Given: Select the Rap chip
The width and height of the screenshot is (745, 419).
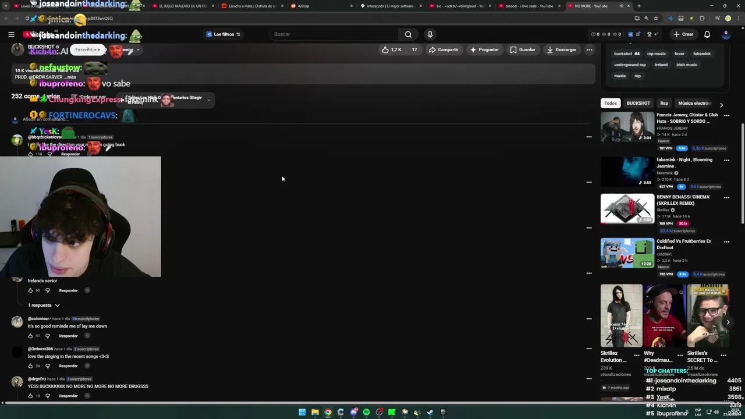Looking at the screenshot, I should (664, 103).
